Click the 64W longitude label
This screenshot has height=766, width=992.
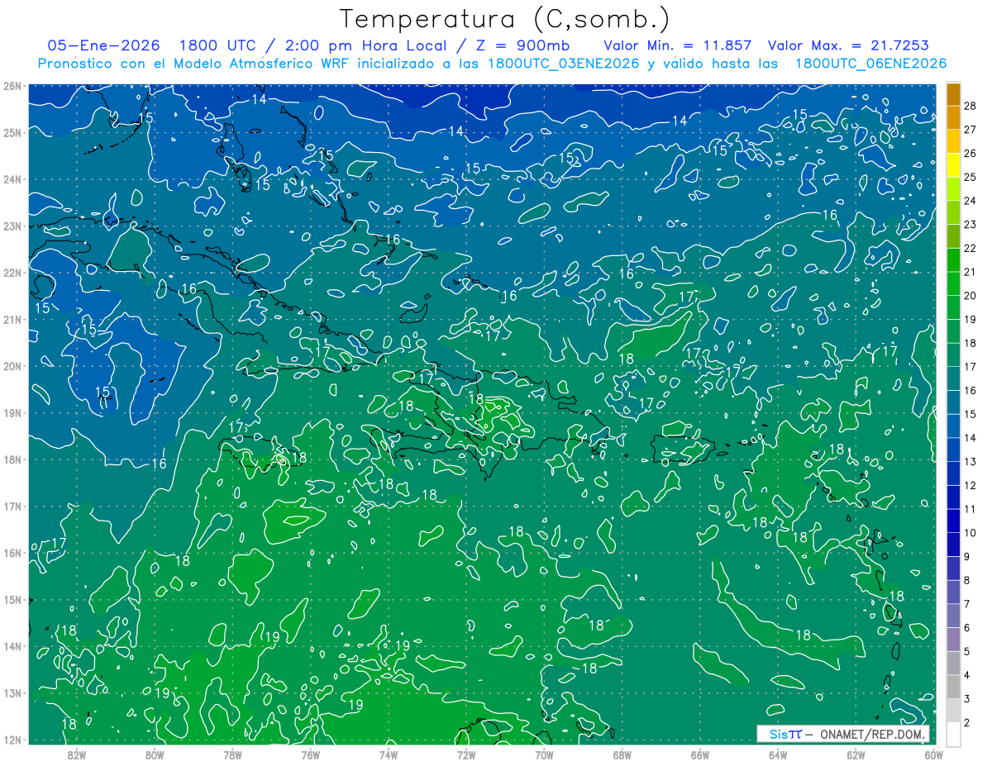coord(778,754)
